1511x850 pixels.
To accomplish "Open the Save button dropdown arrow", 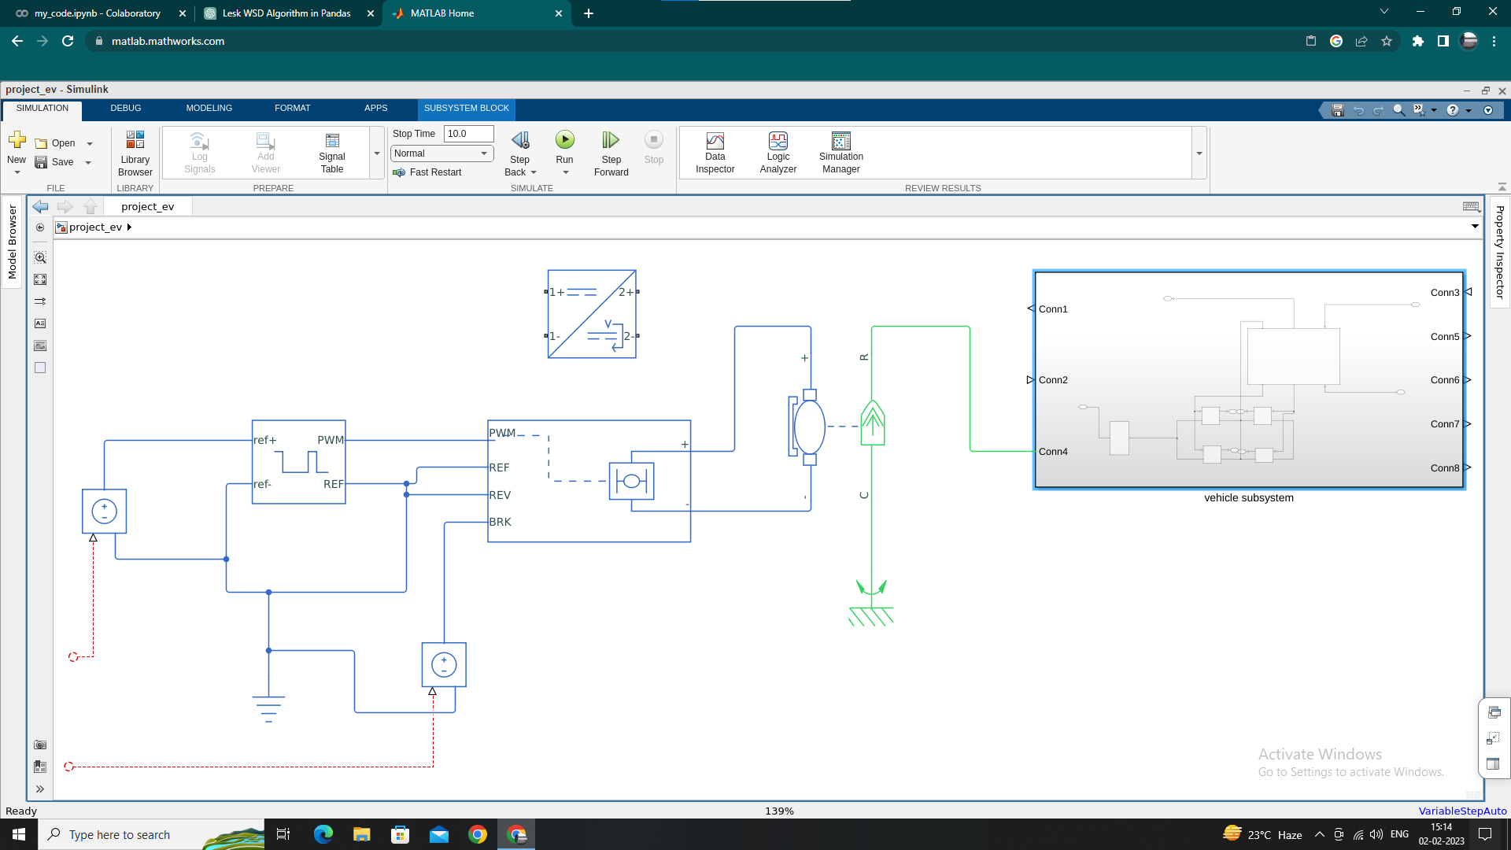I will click(87, 162).
